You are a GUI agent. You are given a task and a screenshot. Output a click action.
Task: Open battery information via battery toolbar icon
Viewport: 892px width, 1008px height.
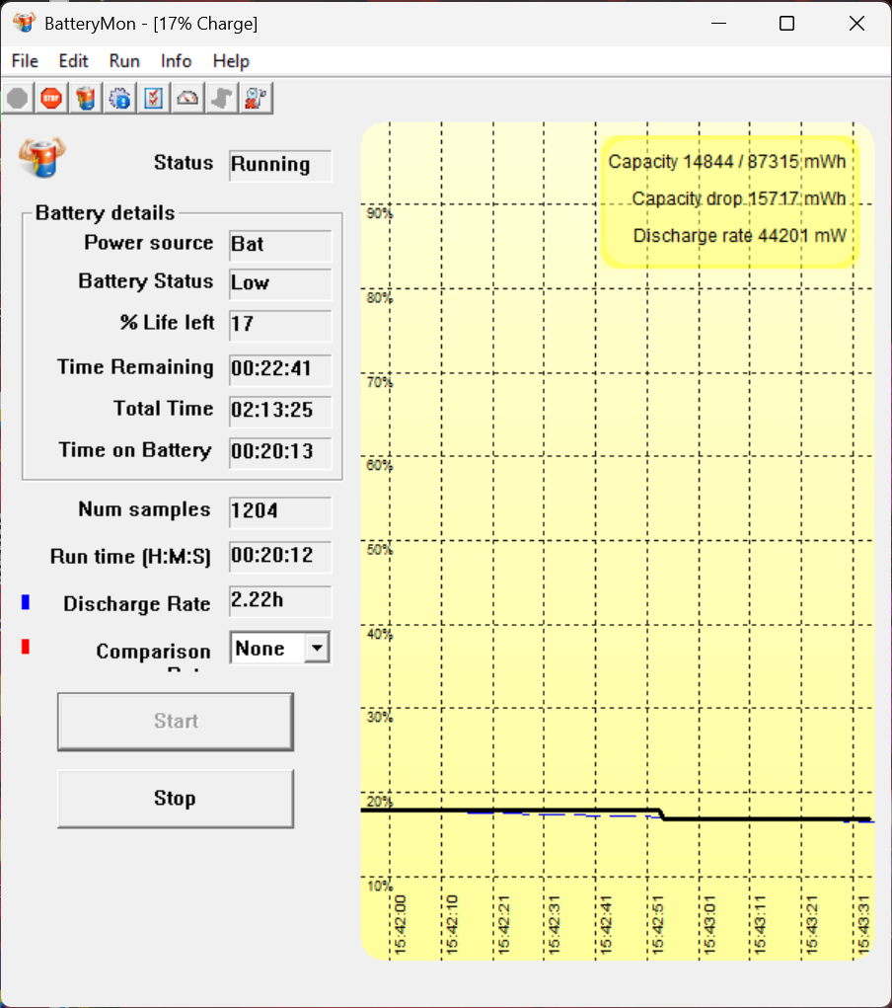pos(86,99)
